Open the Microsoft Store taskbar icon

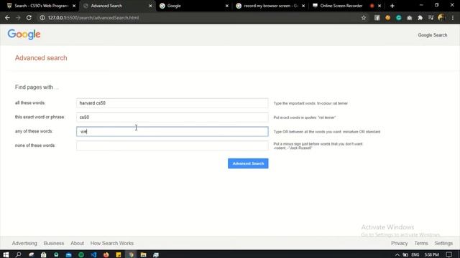[x=43, y=255]
